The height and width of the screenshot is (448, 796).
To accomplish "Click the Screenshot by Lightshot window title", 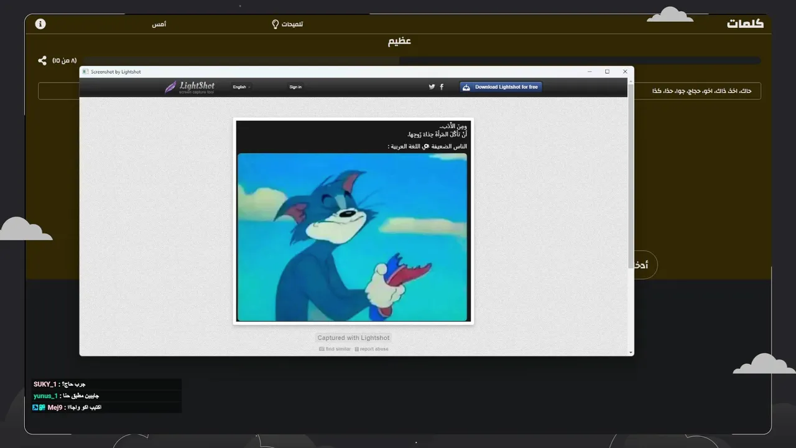I will click(x=116, y=72).
